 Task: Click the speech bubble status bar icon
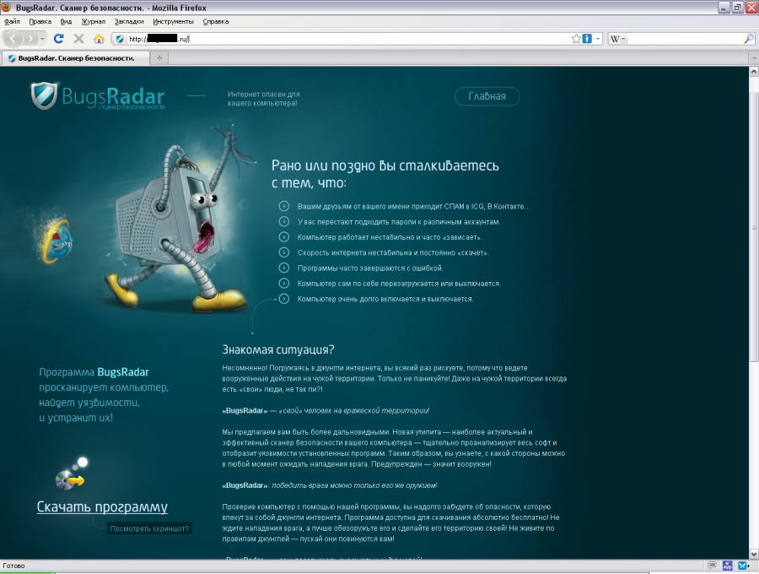713,566
